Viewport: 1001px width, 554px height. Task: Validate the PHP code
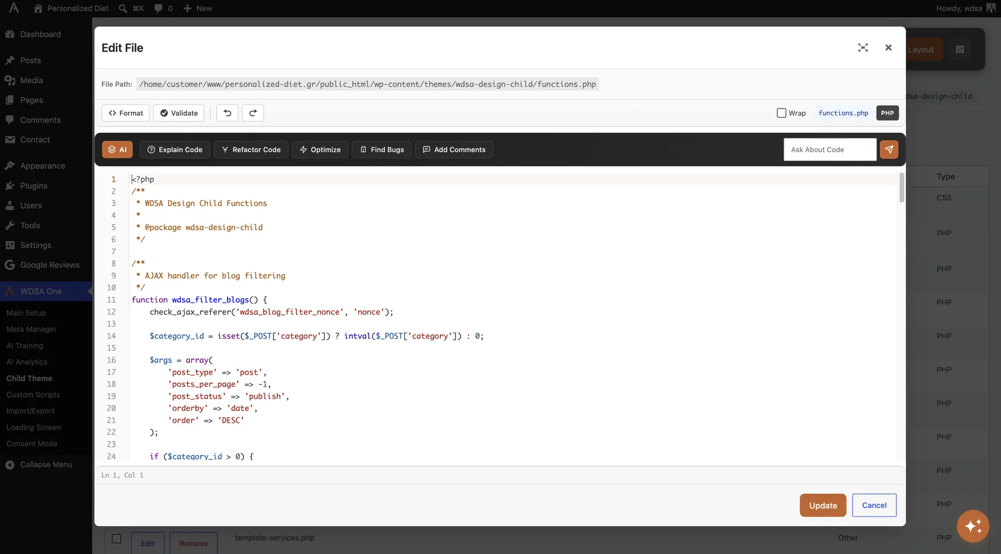[179, 113]
